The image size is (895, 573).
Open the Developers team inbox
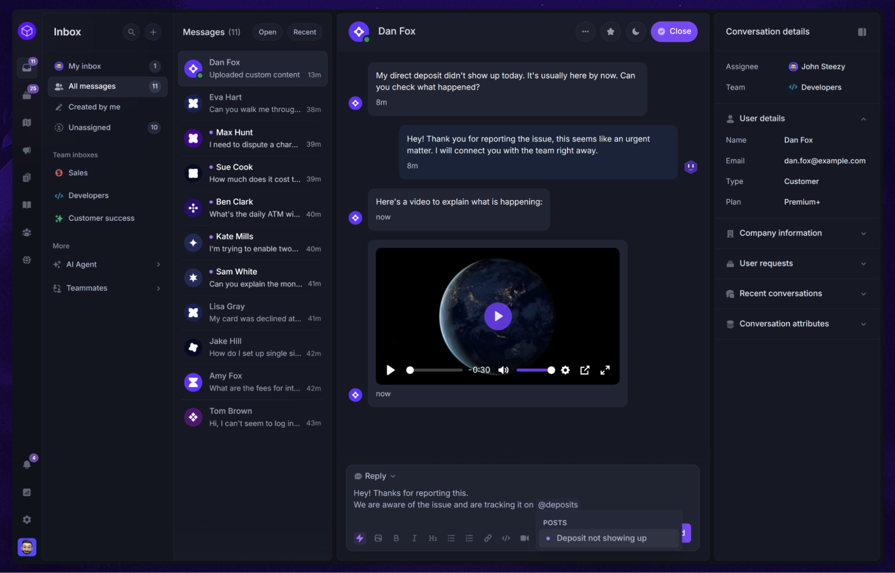tap(88, 195)
